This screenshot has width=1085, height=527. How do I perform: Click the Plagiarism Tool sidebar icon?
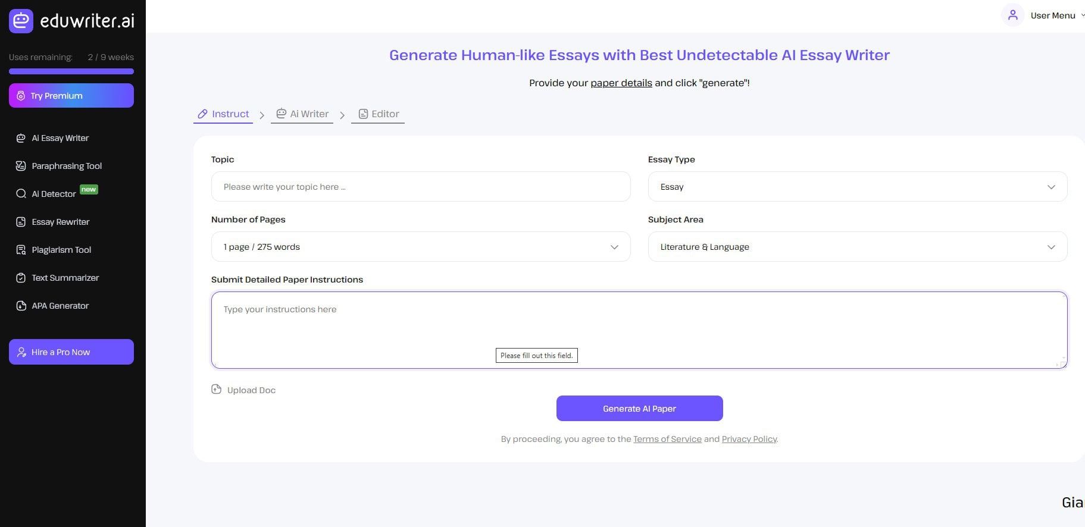click(x=21, y=250)
